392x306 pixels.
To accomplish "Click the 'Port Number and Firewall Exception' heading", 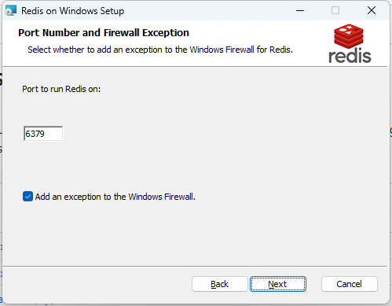I will pos(104,33).
